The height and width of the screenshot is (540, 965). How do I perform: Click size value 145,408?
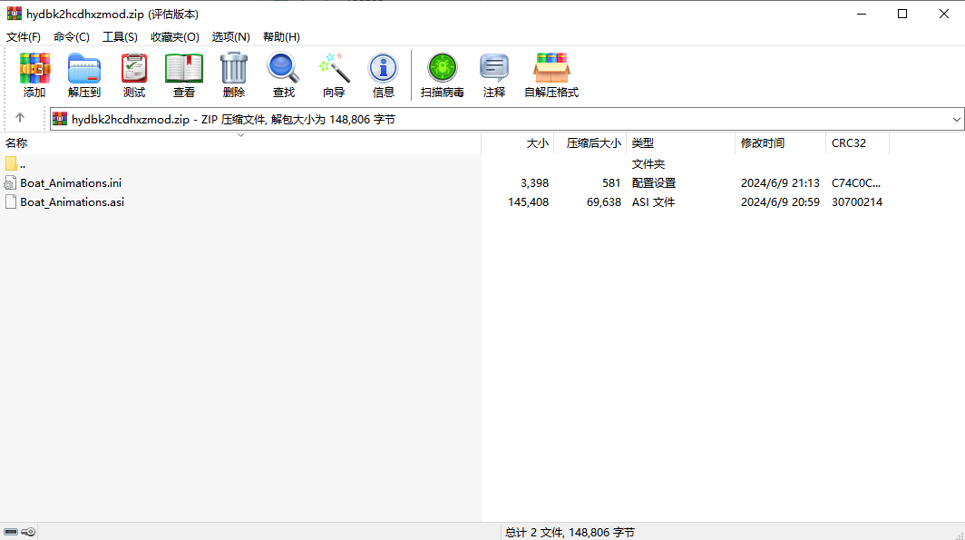[528, 202]
